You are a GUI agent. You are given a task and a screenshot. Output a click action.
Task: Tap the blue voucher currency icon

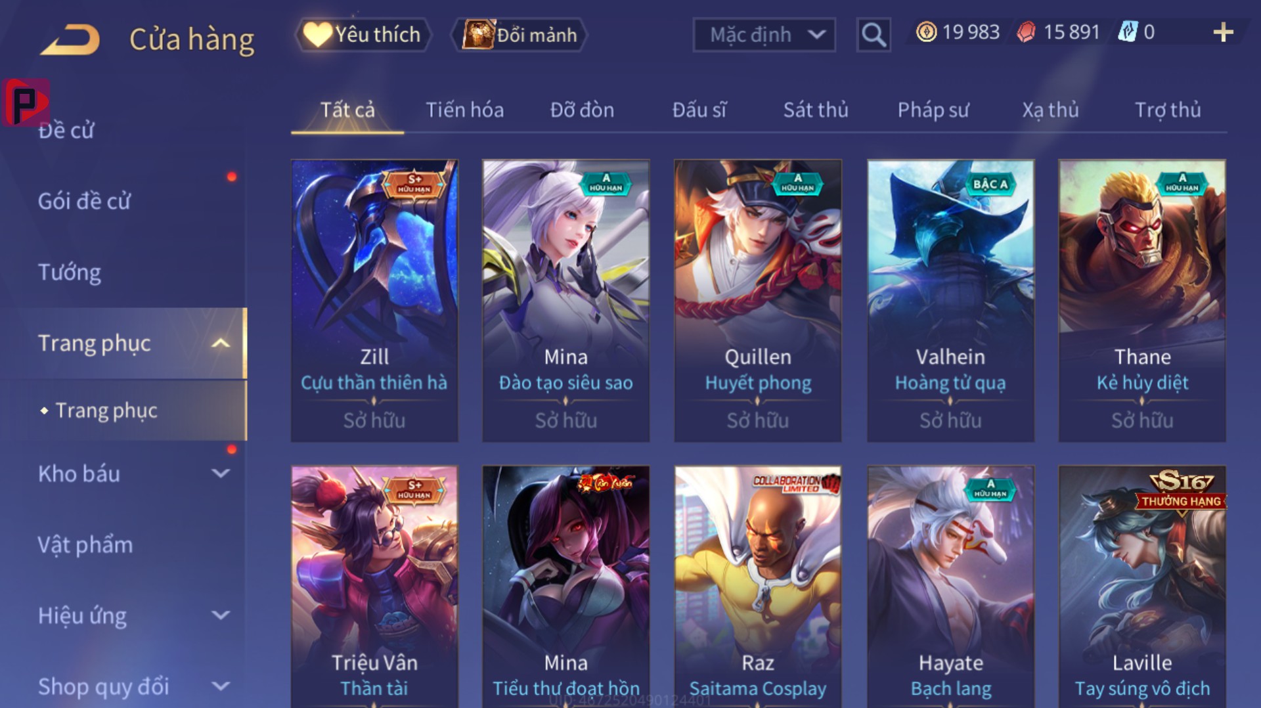(x=1127, y=32)
